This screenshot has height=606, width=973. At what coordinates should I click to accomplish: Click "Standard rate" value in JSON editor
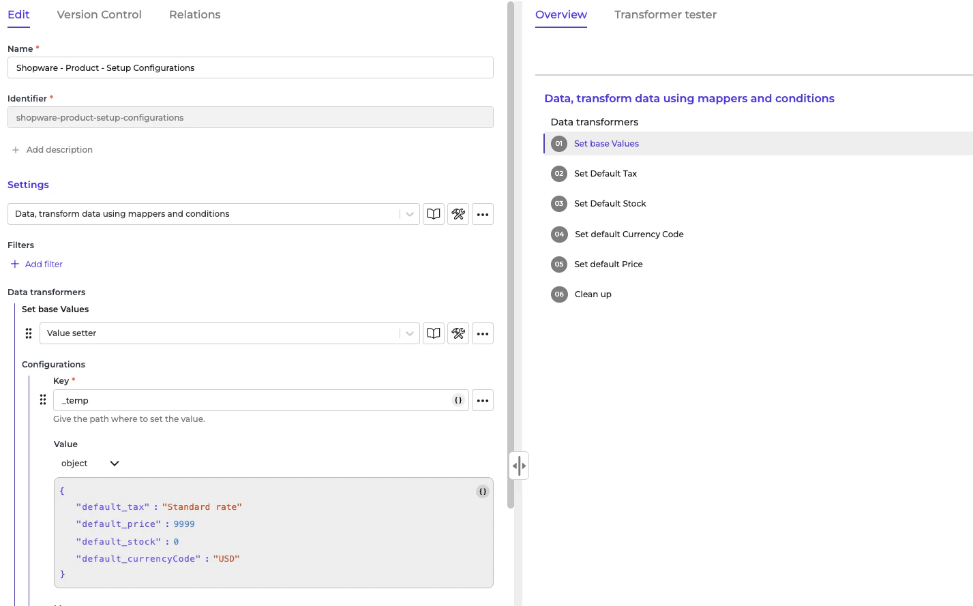[202, 507]
